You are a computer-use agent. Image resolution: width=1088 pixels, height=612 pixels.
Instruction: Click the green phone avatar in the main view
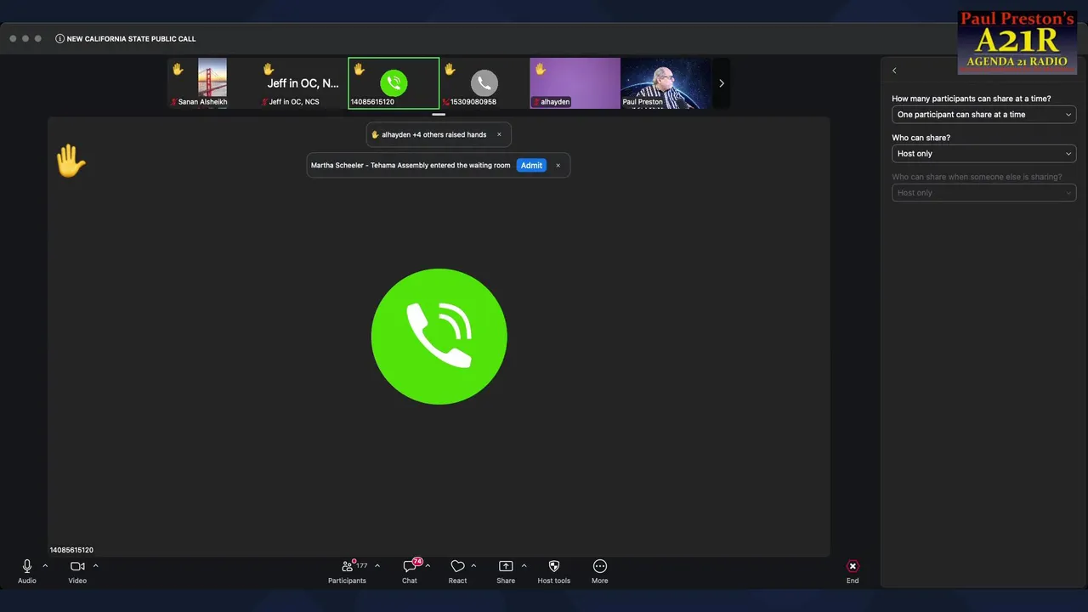click(x=439, y=337)
